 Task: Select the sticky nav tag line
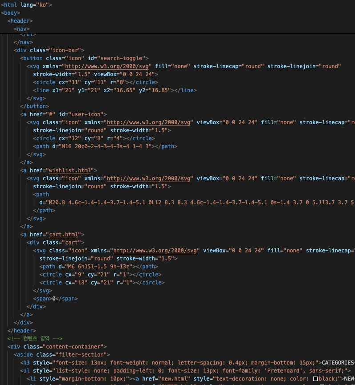point(22,29)
